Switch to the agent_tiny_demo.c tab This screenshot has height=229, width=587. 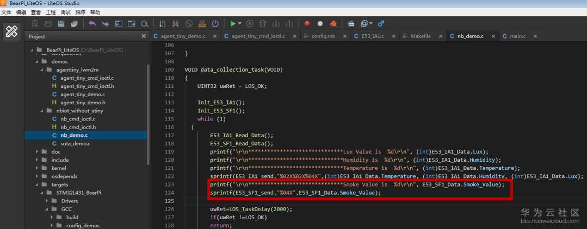coord(183,36)
